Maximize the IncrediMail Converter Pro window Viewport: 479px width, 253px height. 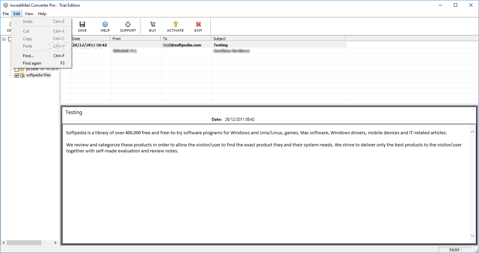(455, 5)
